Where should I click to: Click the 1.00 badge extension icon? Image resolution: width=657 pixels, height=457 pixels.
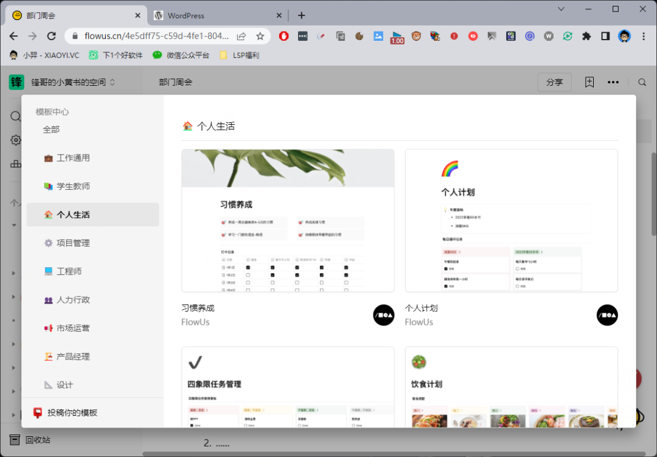397,37
